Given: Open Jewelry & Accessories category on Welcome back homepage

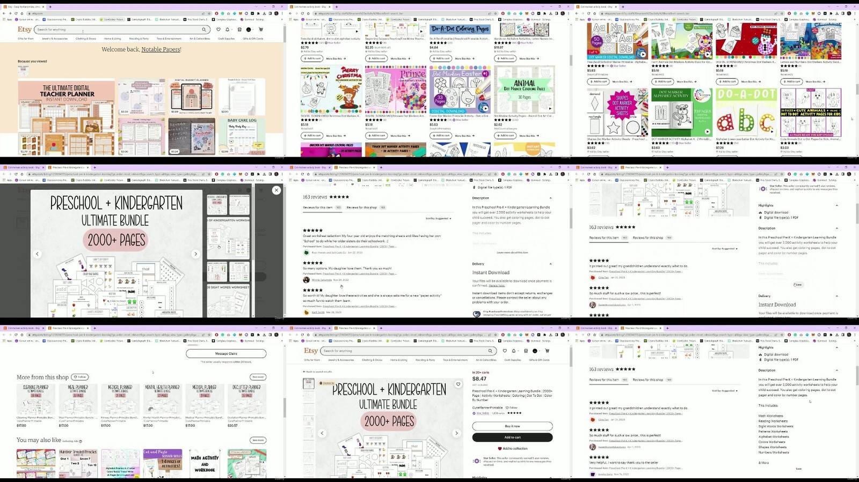Looking at the screenshot, I should pyautogui.click(x=55, y=39).
